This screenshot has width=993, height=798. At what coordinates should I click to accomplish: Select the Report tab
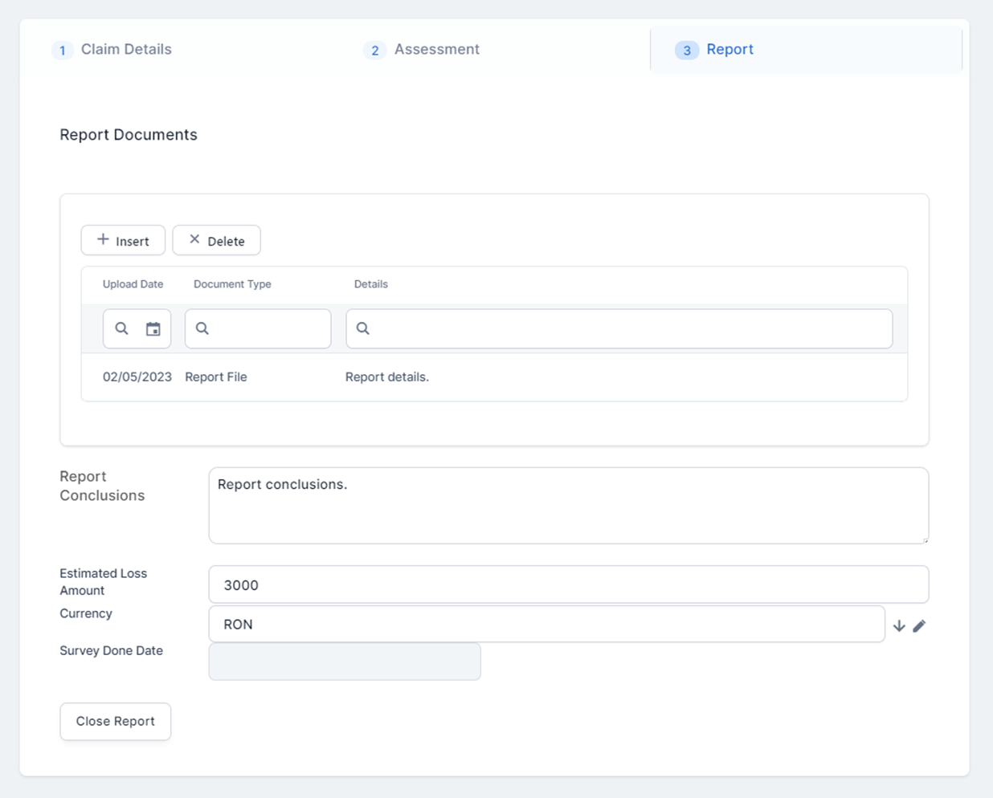coord(729,50)
